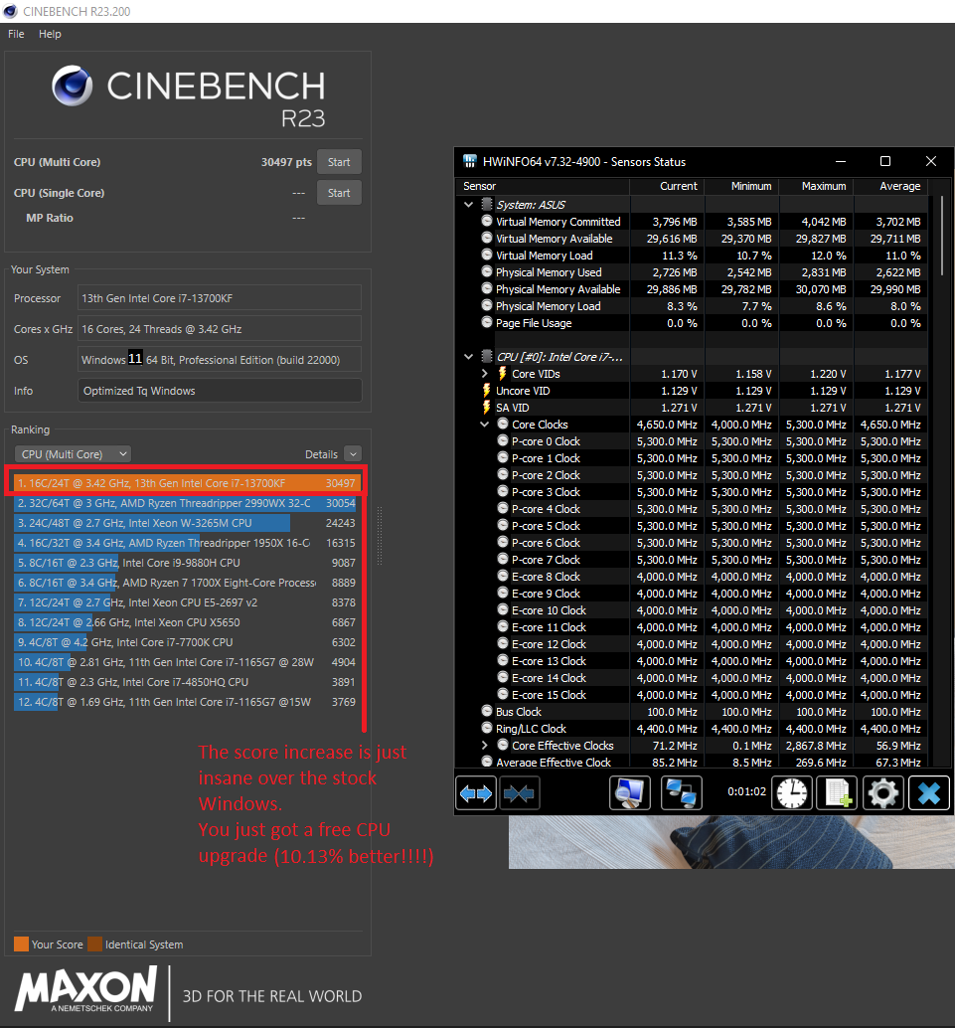955x1028 pixels.
Task: Collapse the System: ASUS sensor group
Action: coord(469,205)
